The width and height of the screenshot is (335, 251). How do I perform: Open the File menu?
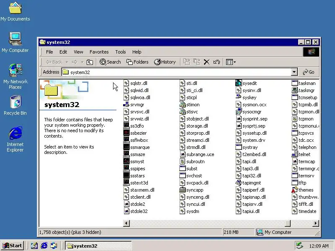[x=49, y=52]
